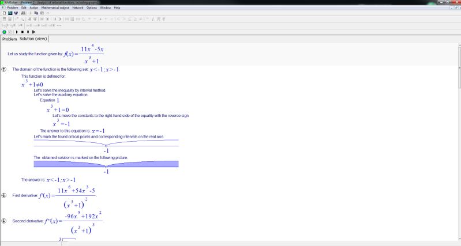Click the New document icon
The width and height of the screenshot is (461, 246).
(x=4, y=13)
